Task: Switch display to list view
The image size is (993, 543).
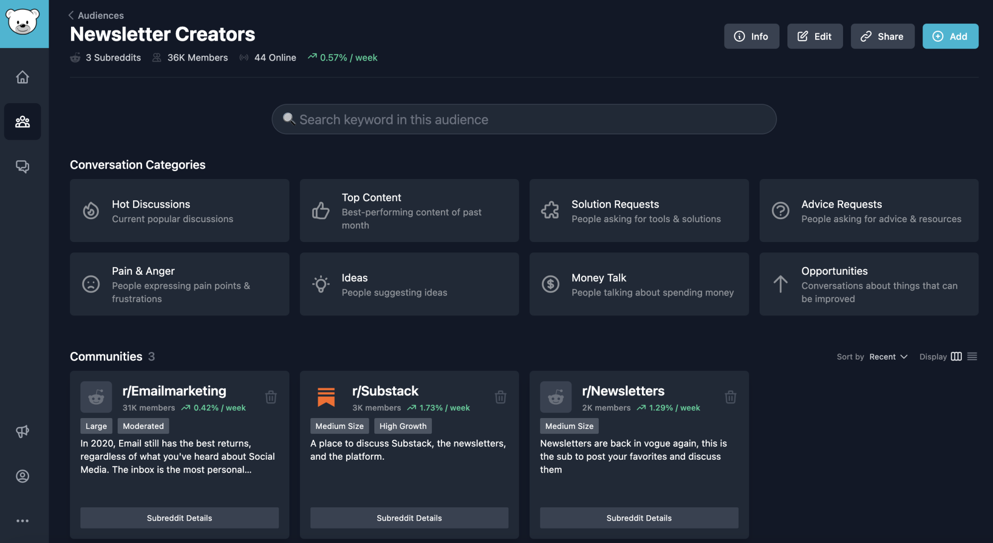Action: click(972, 357)
